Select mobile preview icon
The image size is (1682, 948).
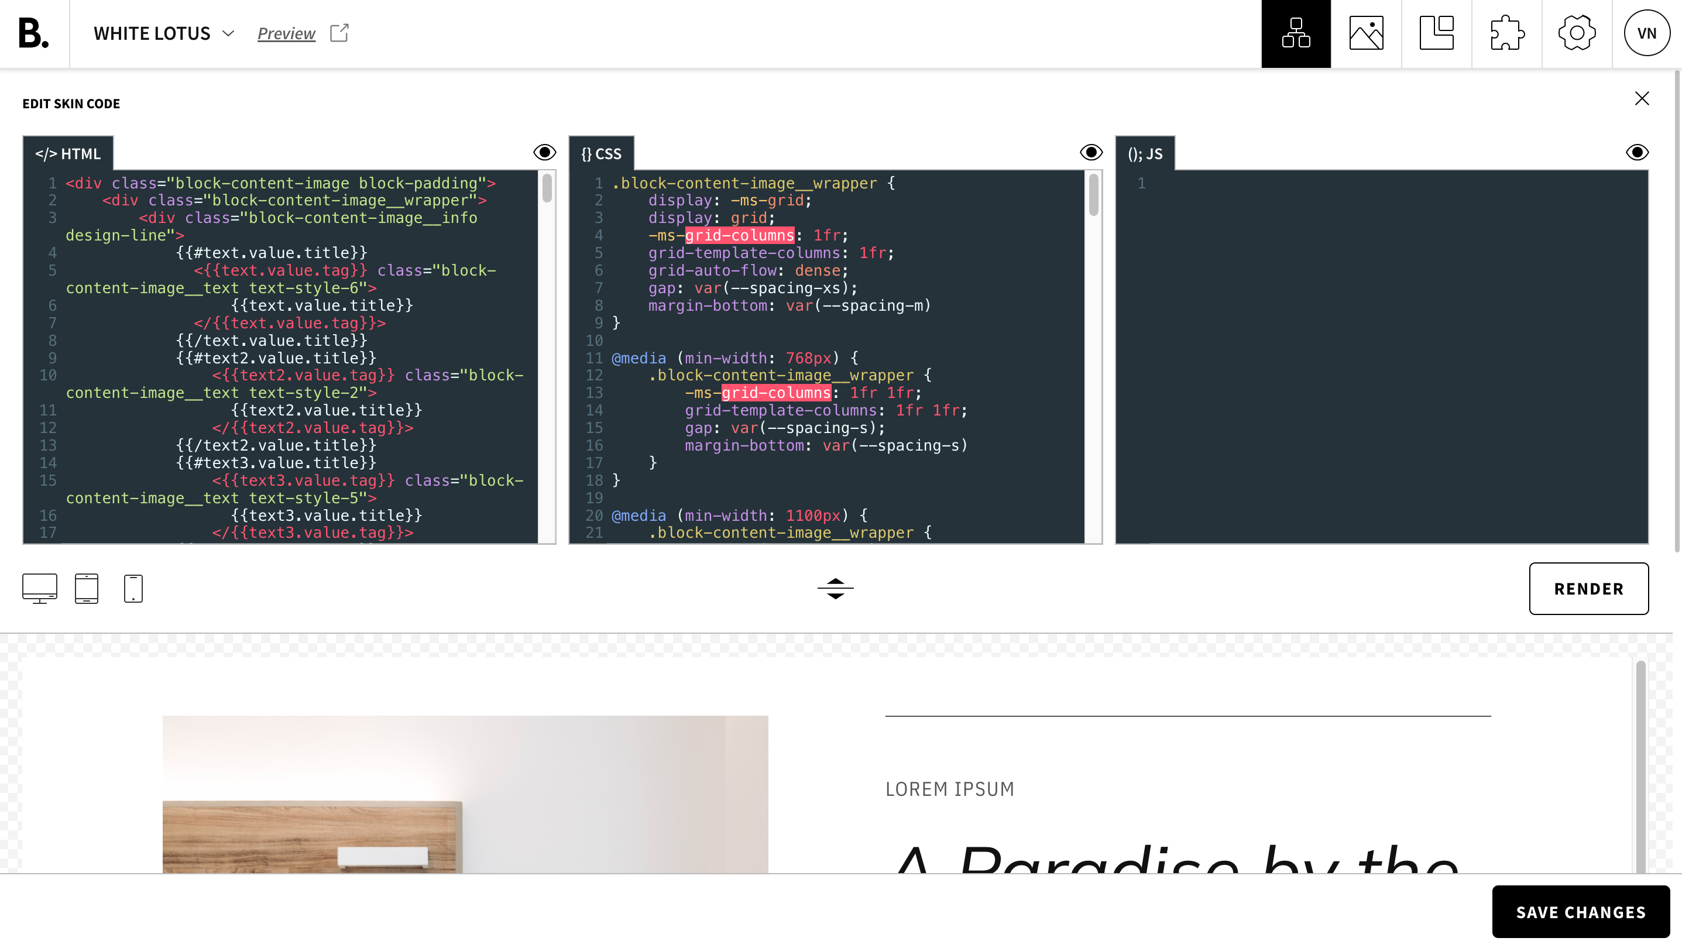click(x=133, y=589)
